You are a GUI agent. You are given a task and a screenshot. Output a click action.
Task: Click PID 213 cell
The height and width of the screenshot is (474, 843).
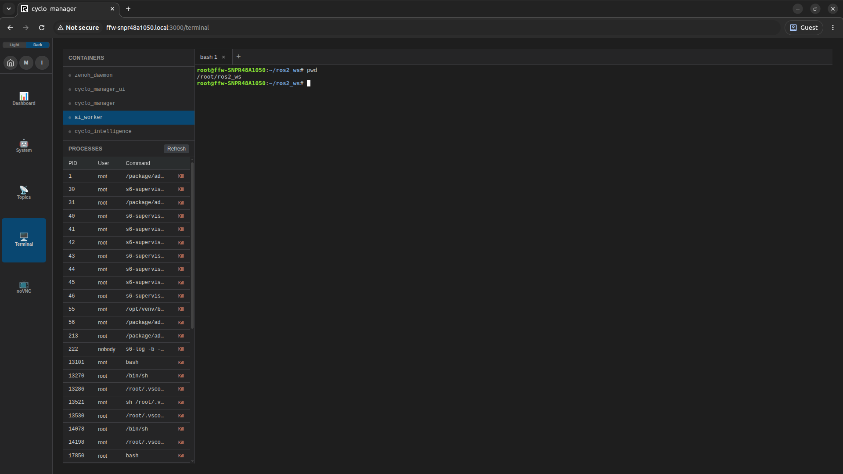coord(73,336)
